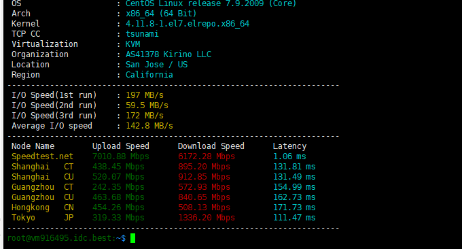Select Hongkong CN latency 171.73 ms
The image size is (462, 249).
click(x=294, y=207)
